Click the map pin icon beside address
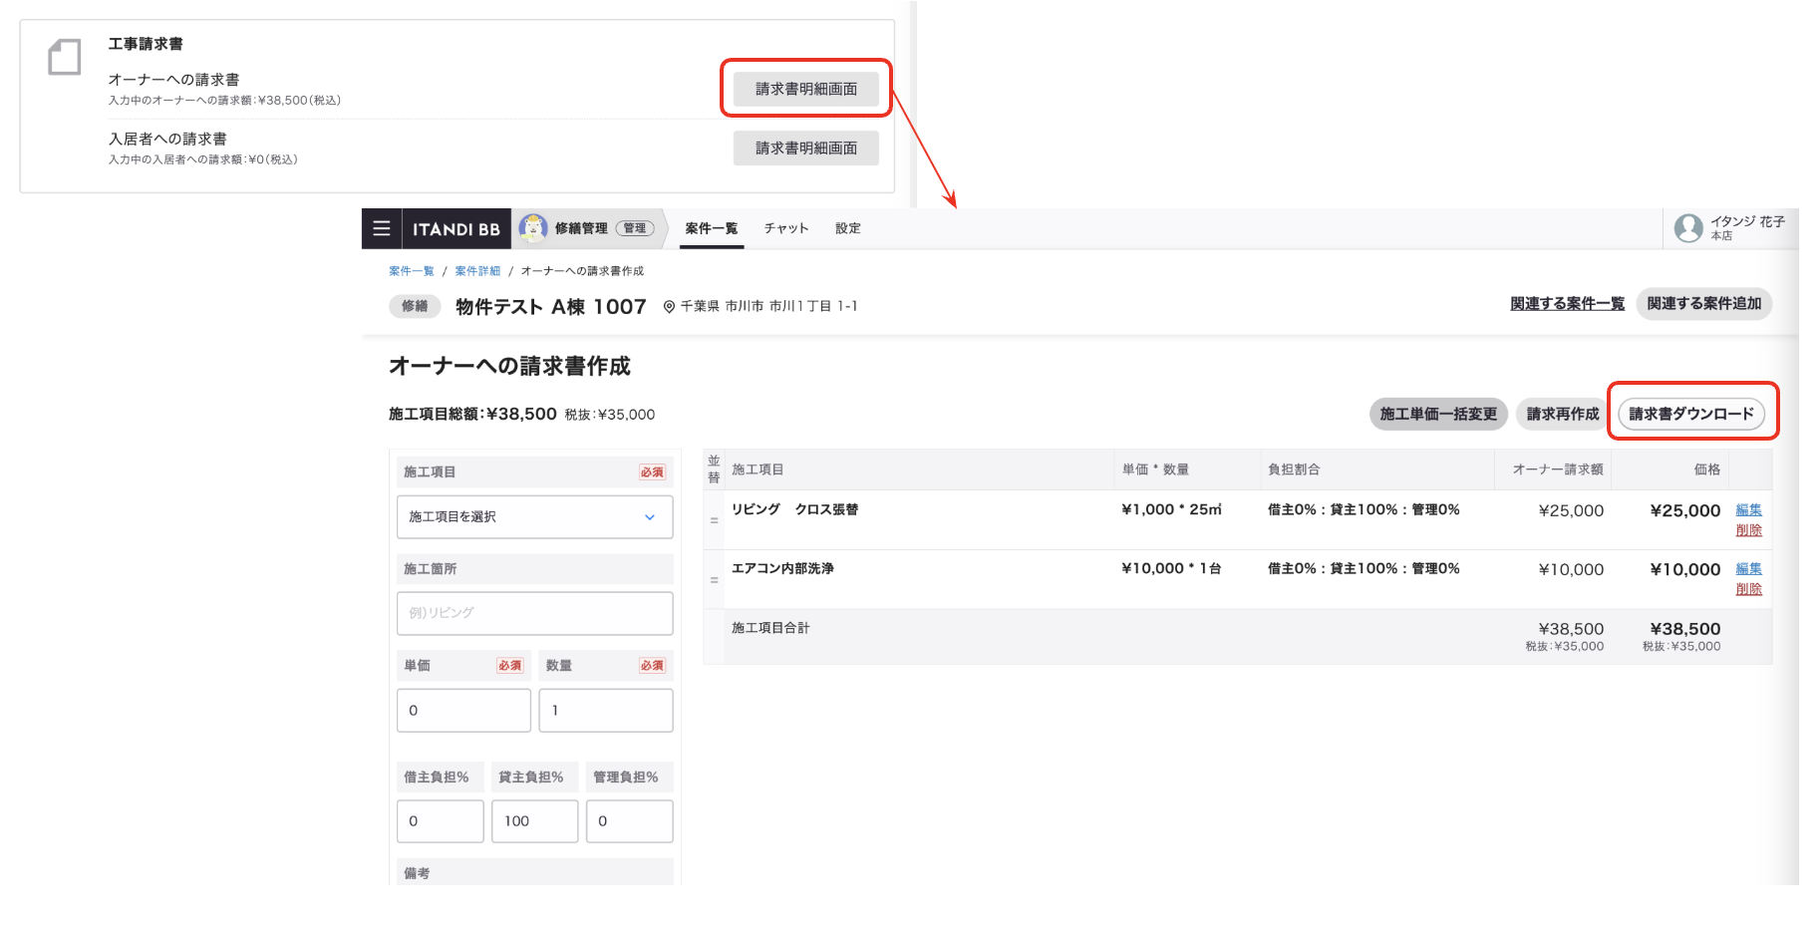The height and width of the screenshot is (931, 1820). (669, 307)
